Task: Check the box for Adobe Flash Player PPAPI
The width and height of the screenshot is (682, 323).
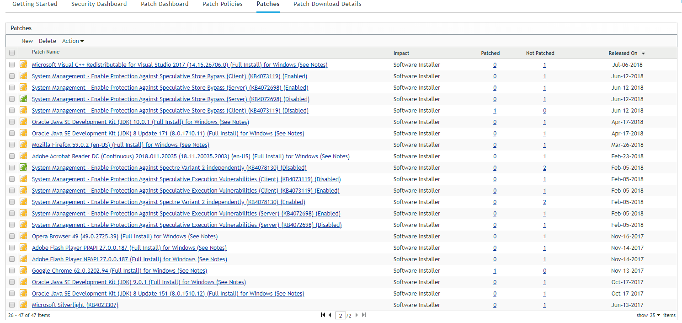Action: point(12,248)
